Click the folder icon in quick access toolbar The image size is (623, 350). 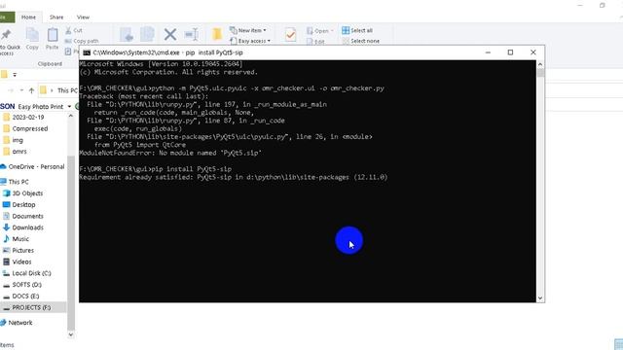tap(4, 74)
